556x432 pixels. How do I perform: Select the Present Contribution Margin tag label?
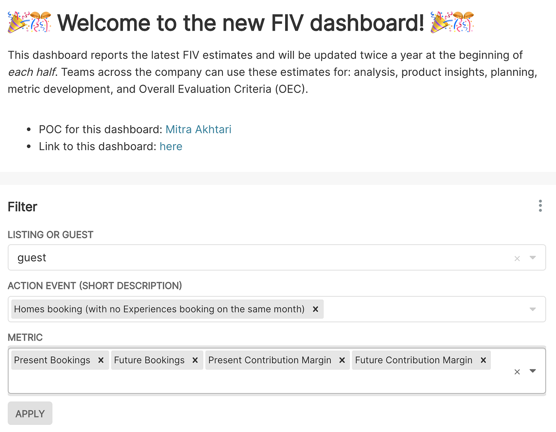(270, 360)
